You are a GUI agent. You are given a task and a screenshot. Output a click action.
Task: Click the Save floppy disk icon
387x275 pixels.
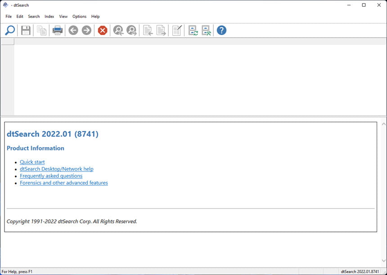pyautogui.click(x=26, y=31)
